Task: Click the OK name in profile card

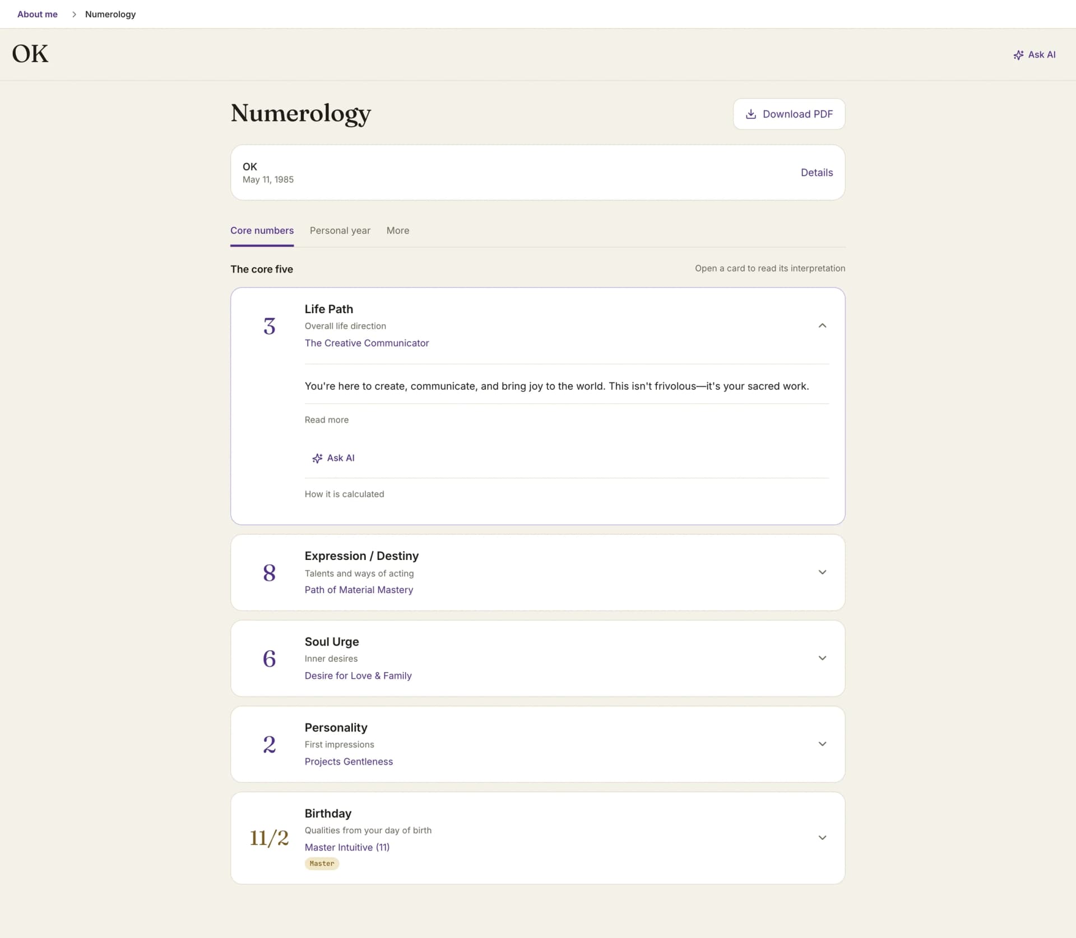Action: pos(250,167)
